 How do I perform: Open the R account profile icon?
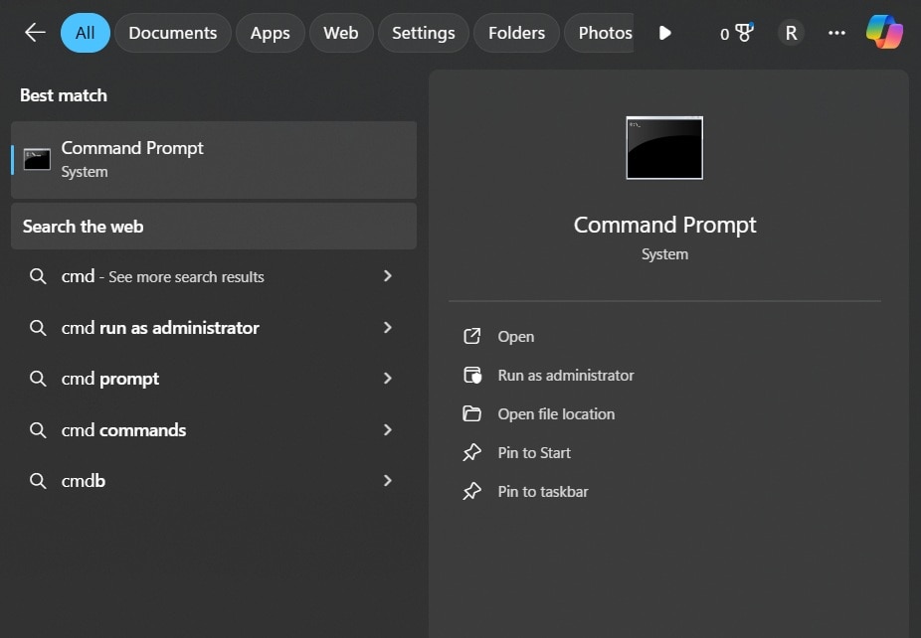coord(791,32)
